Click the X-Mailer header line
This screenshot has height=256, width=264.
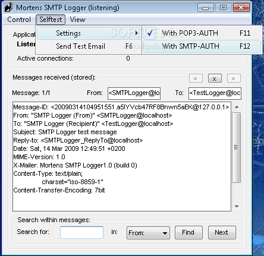point(75,165)
